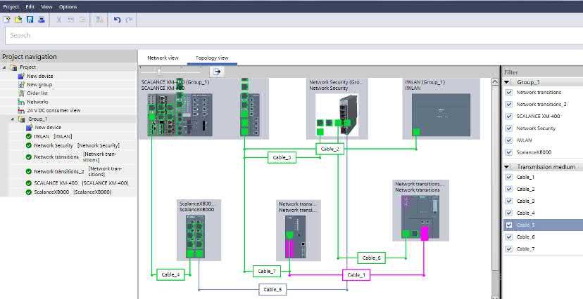Uncheck the Network transitions_2 filter checkbox
Screen dimensions: 583x299
tap(509, 105)
